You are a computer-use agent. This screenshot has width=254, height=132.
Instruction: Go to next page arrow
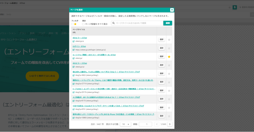click(x=170, y=124)
